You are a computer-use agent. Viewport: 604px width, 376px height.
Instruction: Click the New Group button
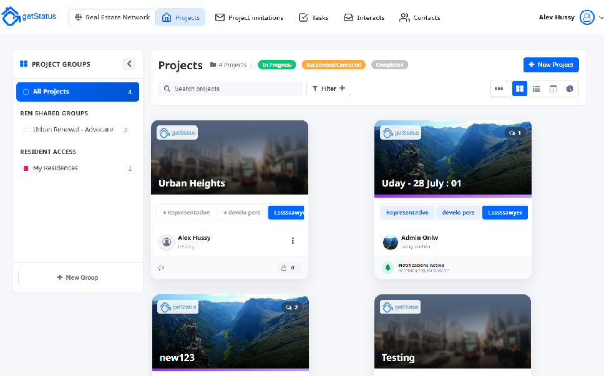78,277
